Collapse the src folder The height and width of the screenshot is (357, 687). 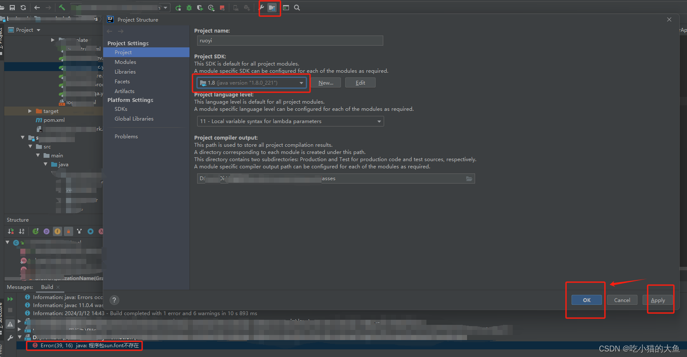tap(30, 146)
